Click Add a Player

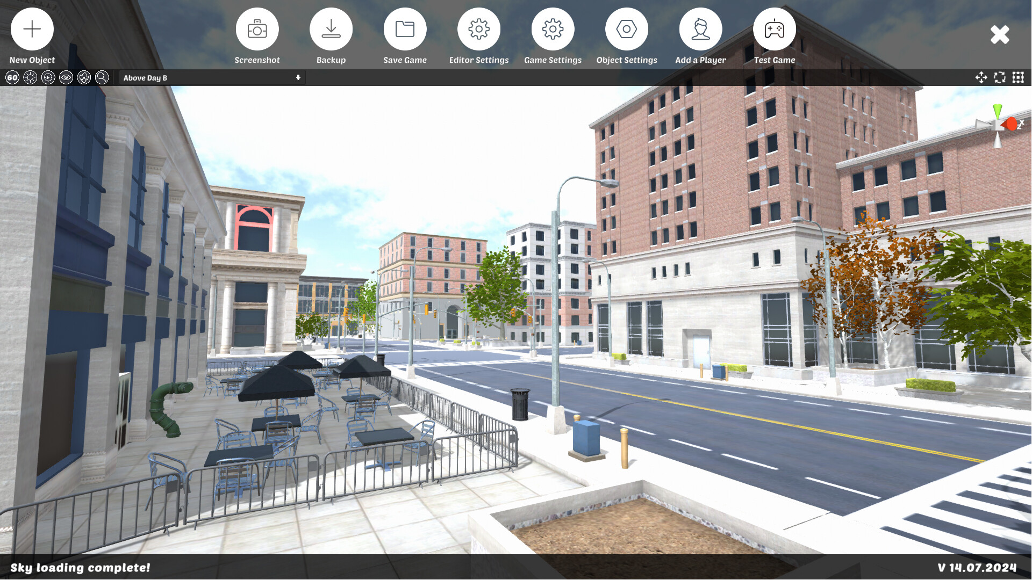coord(700,29)
